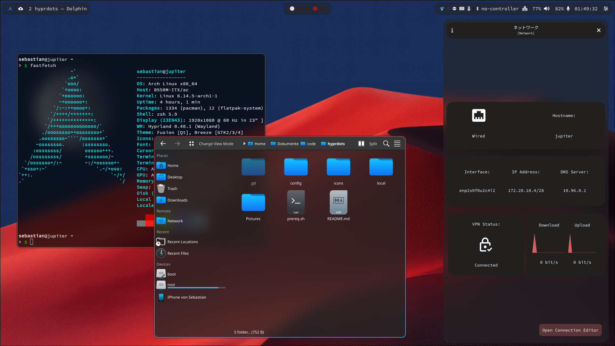Expand the breadcrumb arrow before Home
615x346 pixels.
coord(244,144)
